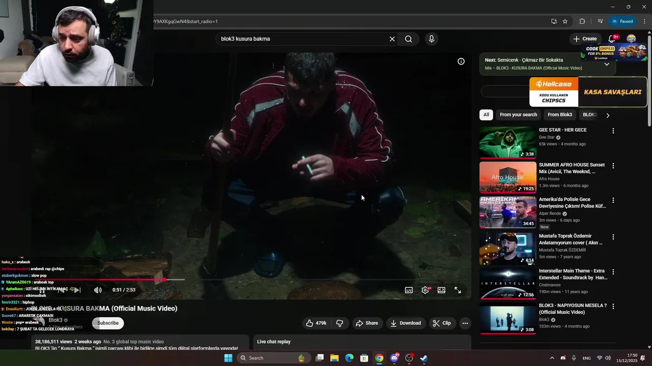Open the ENG language selector

(587, 358)
